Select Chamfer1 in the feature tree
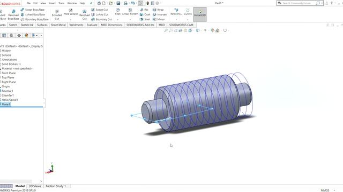Image resolution: width=343 pixels, height=192 pixels. (x=8, y=95)
